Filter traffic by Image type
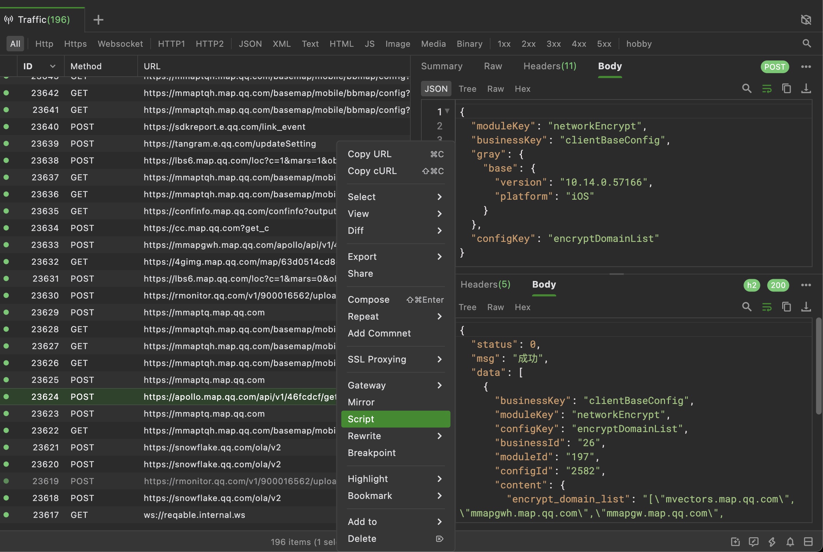The height and width of the screenshot is (552, 823). (x=397, y=44)
